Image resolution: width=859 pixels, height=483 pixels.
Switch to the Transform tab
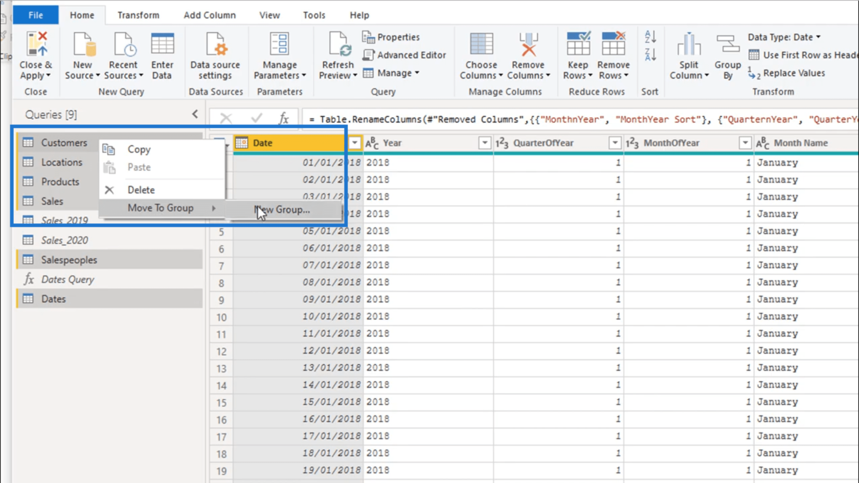[138, 15]
